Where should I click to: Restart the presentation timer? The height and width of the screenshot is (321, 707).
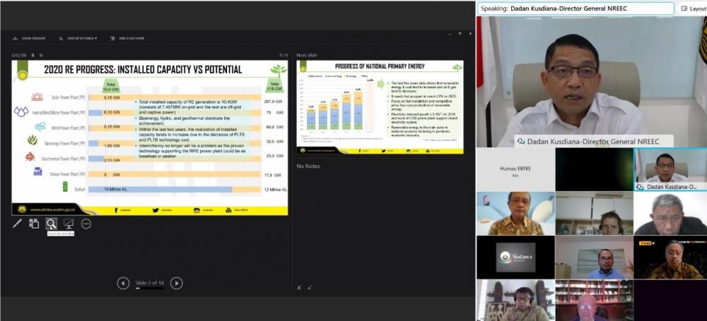(41, 55)
